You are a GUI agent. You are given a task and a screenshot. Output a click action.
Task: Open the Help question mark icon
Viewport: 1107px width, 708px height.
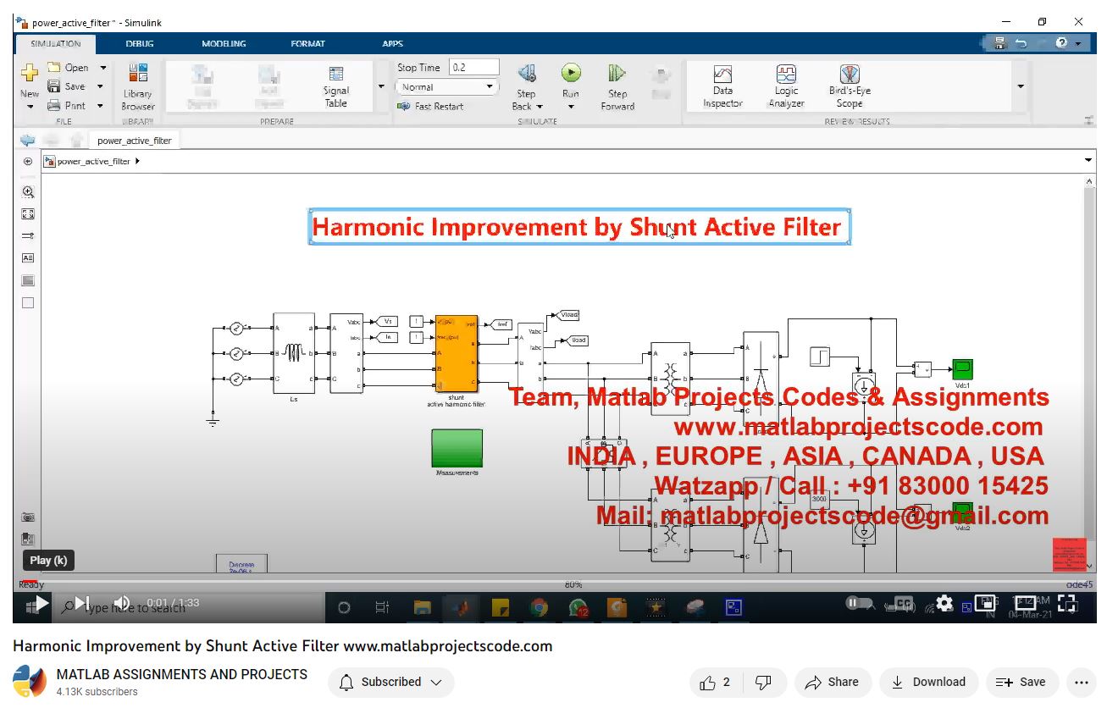(1061, 43)
